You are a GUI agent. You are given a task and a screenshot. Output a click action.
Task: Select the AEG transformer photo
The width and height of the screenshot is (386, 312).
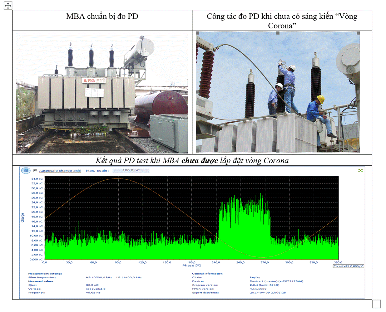pyautogui.click(x=102, y=93)
